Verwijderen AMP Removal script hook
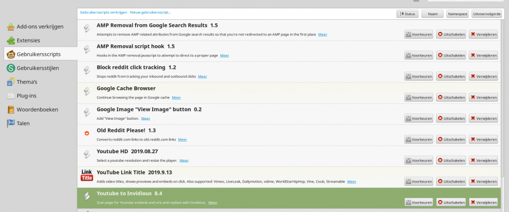The width and height of the screenshot is (509, 212). 484,55
